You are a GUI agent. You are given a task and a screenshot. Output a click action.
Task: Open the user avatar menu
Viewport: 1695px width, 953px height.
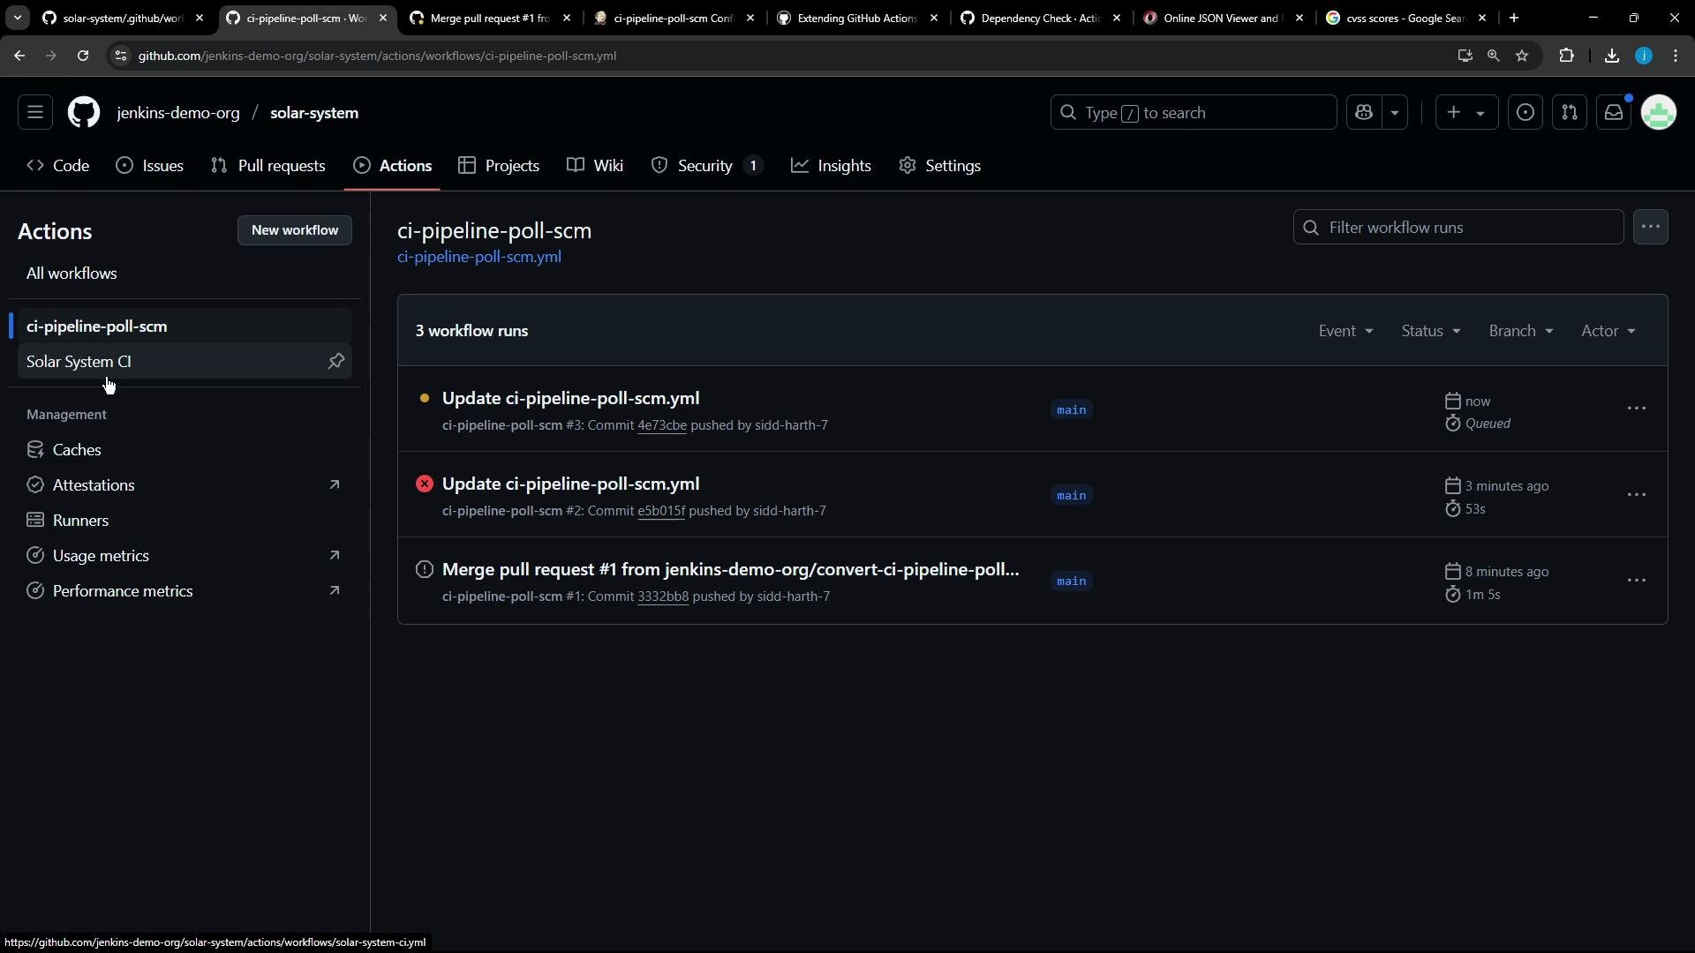point(1659,113)
